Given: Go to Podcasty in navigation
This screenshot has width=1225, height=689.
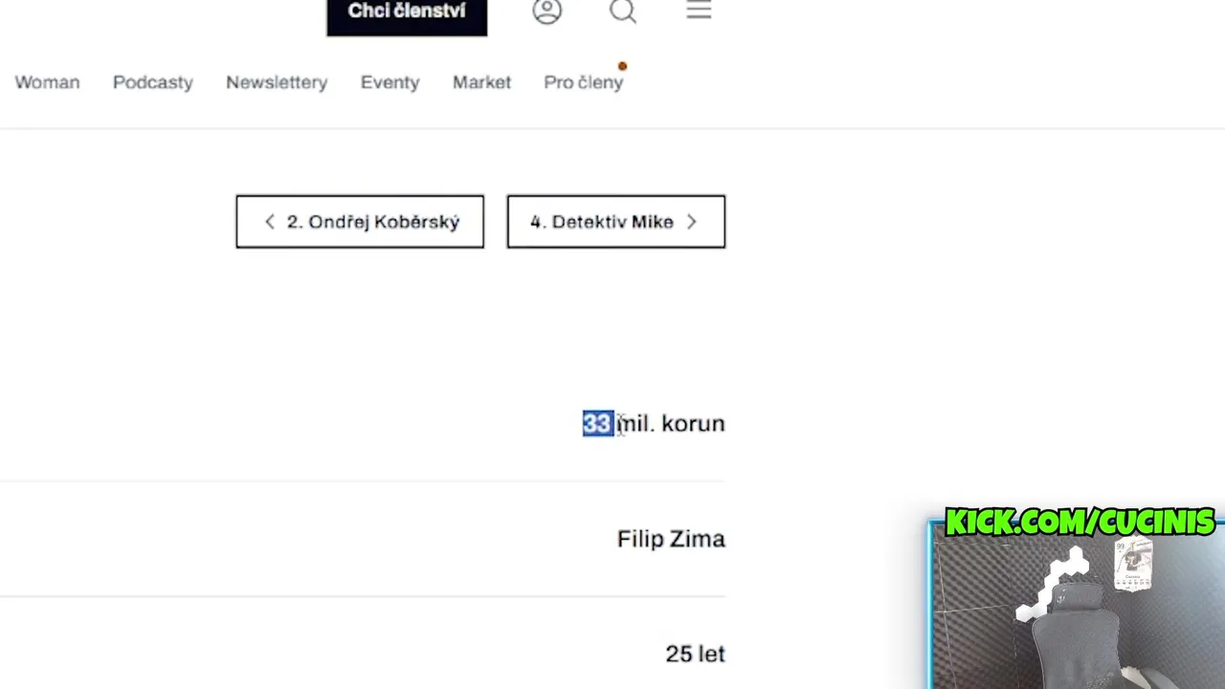Looking at the screenshot, I should point(153,82).
